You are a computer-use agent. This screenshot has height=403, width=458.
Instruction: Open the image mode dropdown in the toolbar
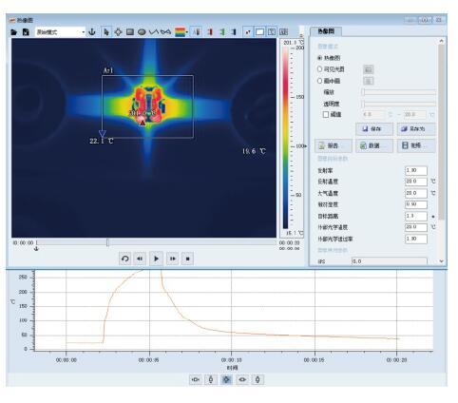[60, 32]
